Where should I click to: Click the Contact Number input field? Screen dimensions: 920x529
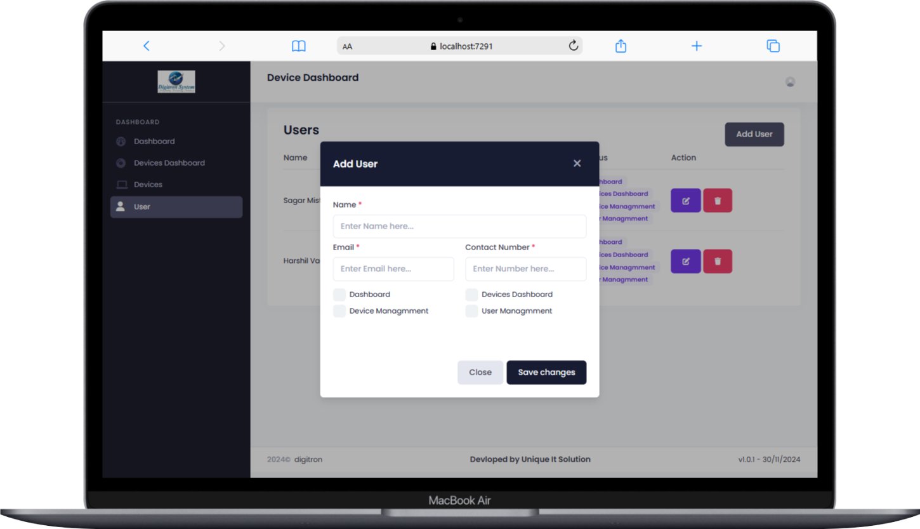525,269
